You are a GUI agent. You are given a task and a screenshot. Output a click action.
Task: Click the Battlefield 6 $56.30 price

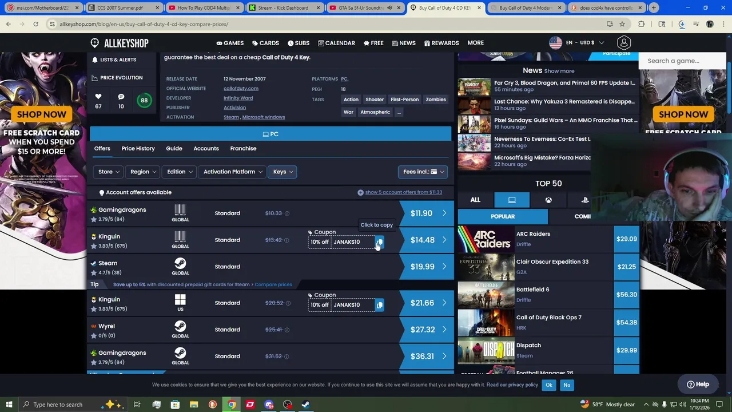pos(626,295)
